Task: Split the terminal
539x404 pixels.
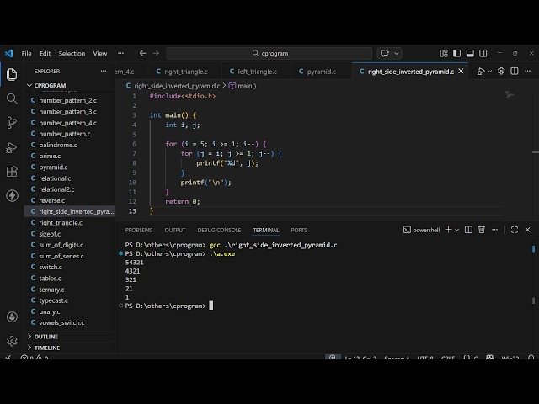Action: point(468,230)
